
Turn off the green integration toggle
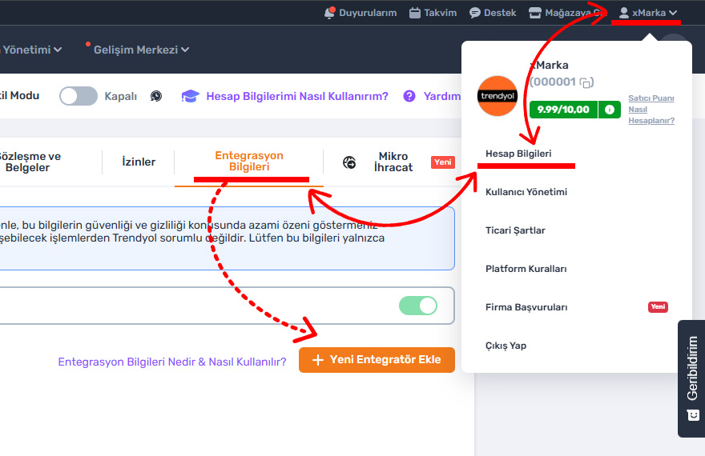(418, 306)
